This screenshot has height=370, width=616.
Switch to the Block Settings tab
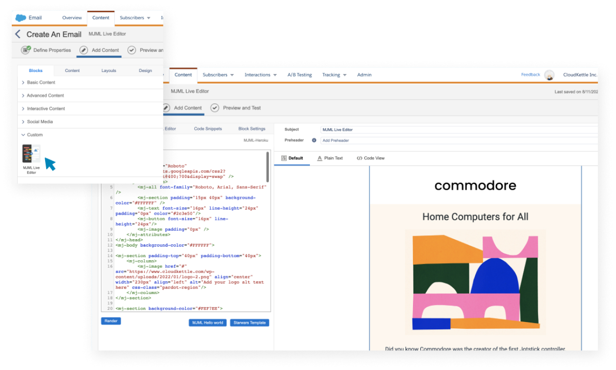click(x=252, y=129)
